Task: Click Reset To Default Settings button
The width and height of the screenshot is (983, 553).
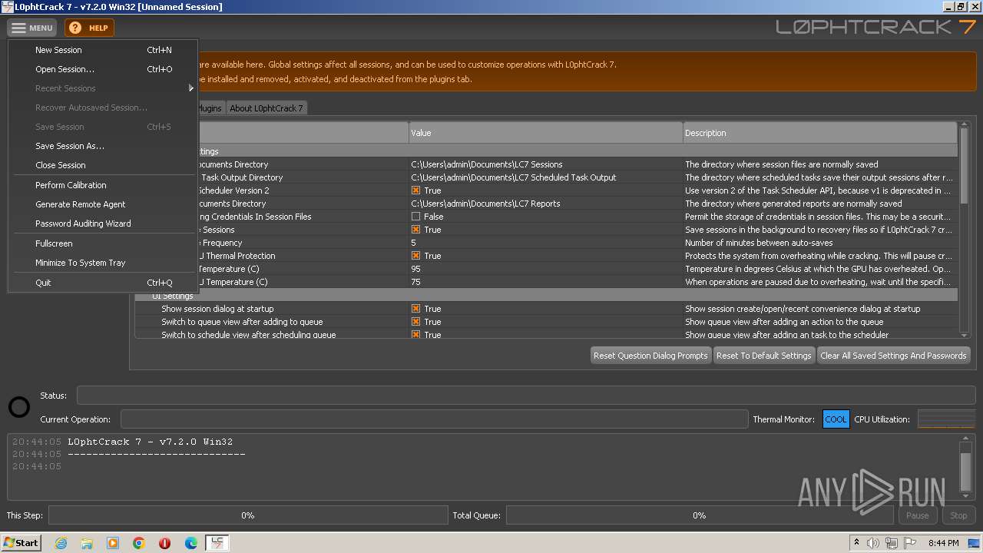Action: (x=763, y=356)
